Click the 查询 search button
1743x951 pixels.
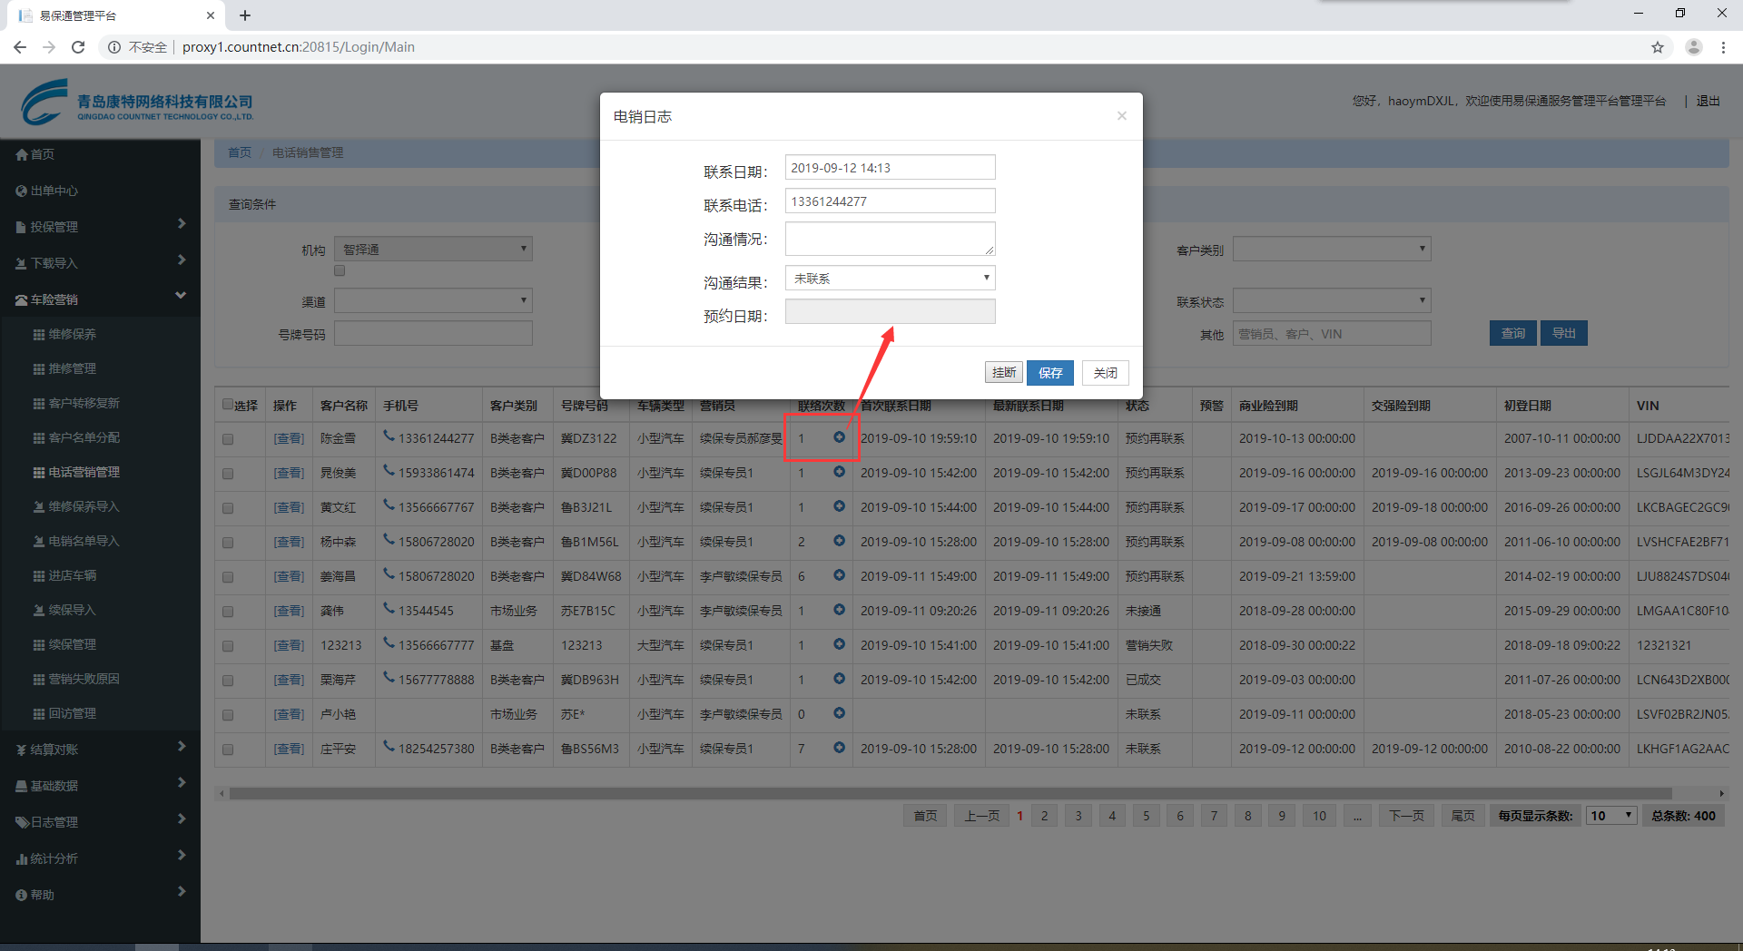click(1512, 333)
